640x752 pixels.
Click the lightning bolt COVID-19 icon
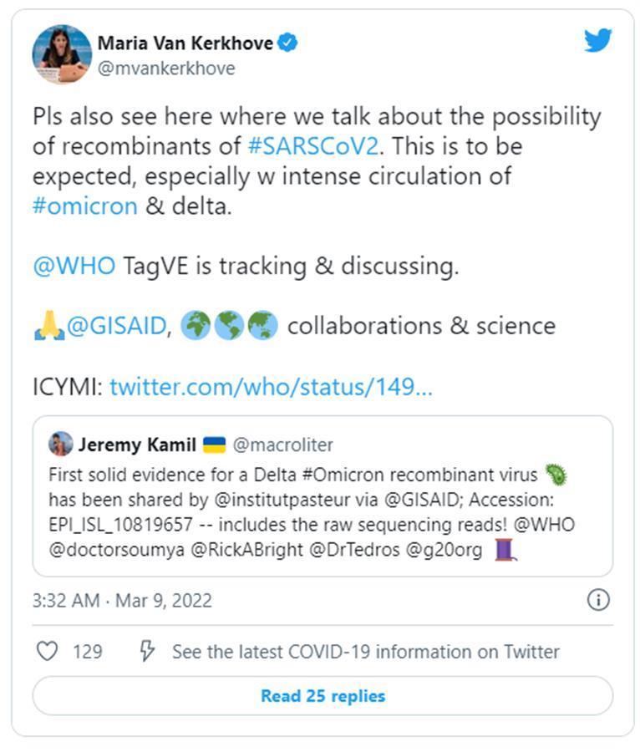point(147,651)
